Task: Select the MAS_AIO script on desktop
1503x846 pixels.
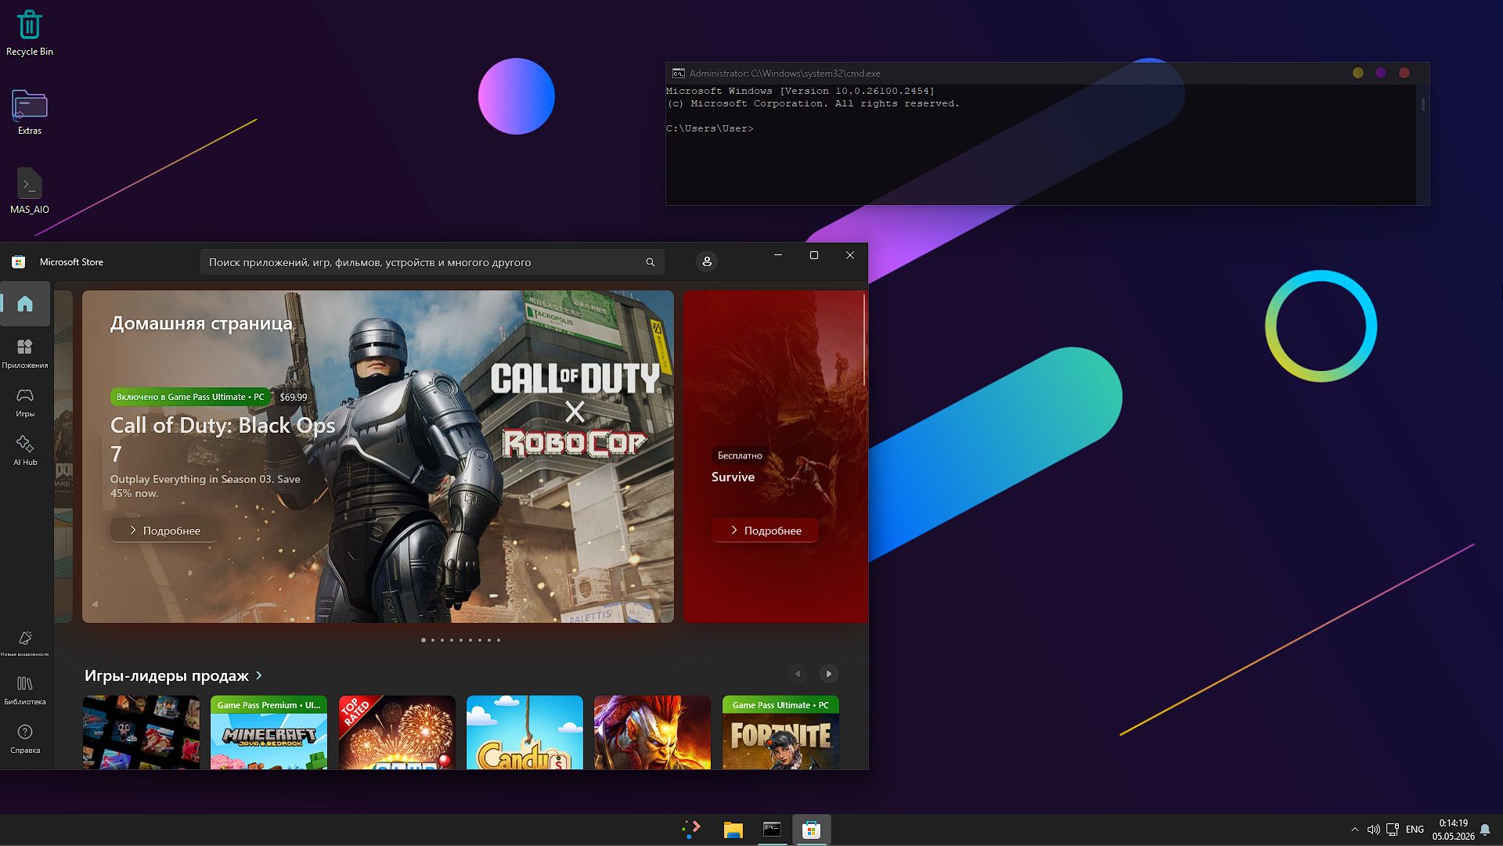Action: [x=30, y=191]
